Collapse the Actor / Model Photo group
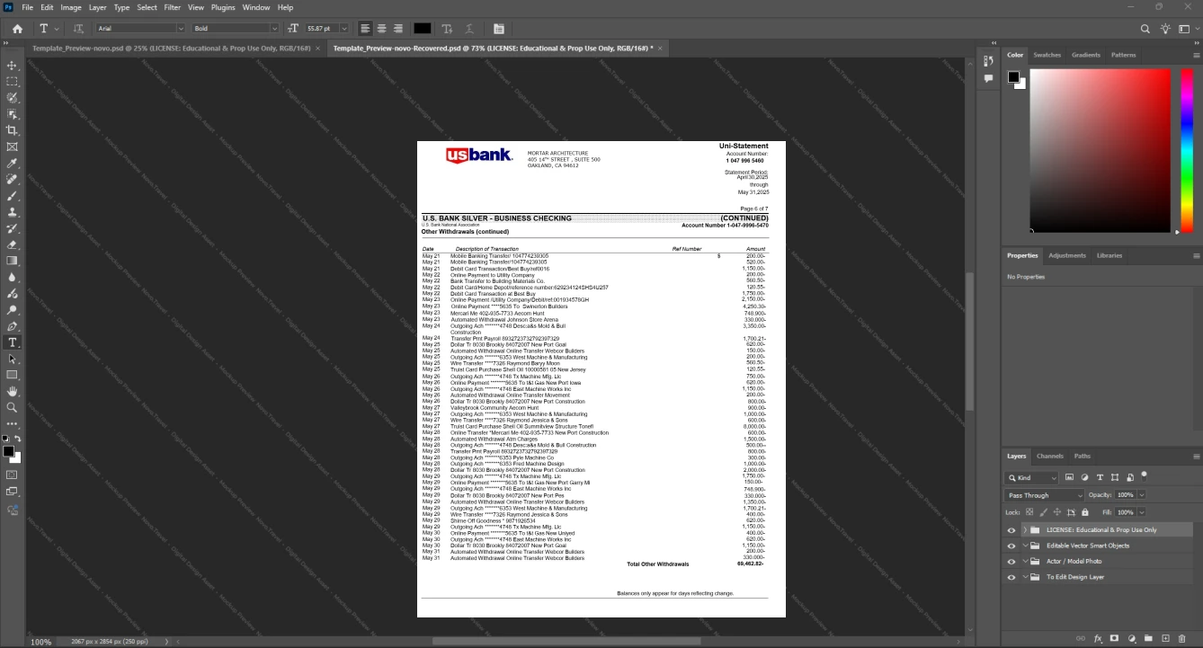Screen dimensions: 1203x648 click(x=1025, y=562)
